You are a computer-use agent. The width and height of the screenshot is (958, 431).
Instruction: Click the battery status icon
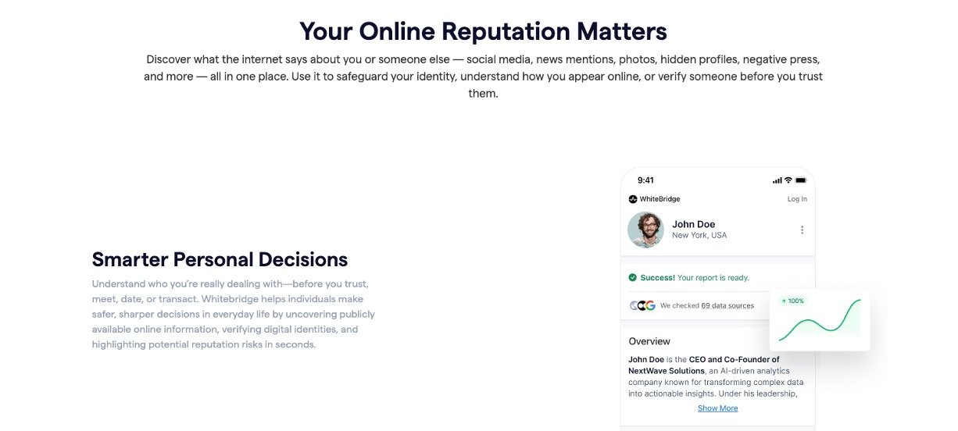pyautogui.click(x=801, y=180)
